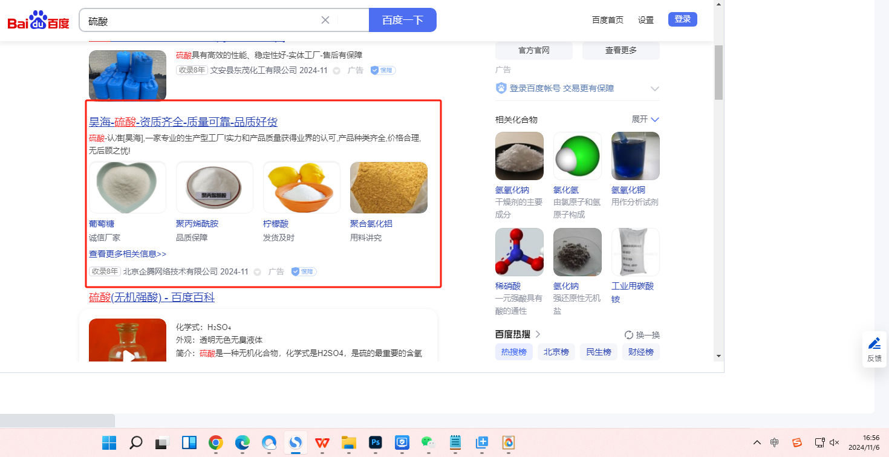
Task: Click the 聚丙烯酰胺 text link
Action: click(197, 224)
